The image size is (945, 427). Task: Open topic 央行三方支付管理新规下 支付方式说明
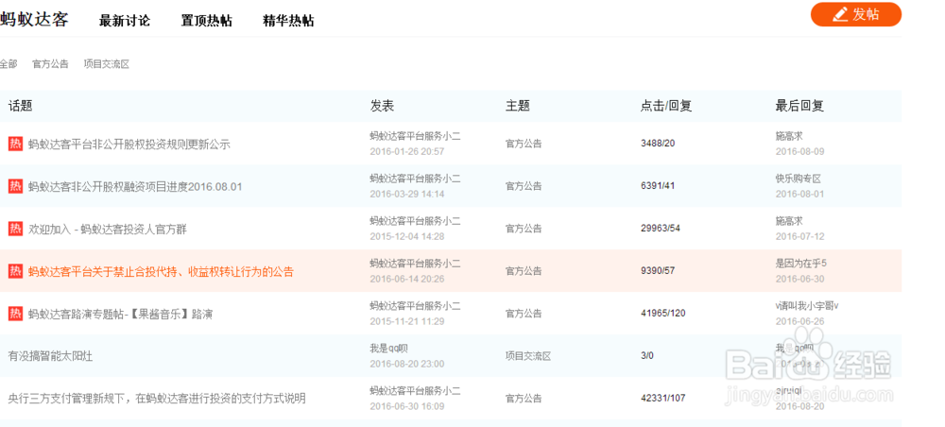[157, 399]
